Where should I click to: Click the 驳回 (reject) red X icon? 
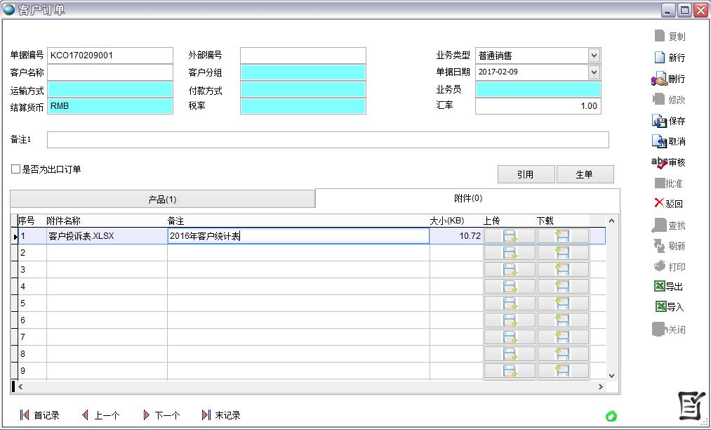658,204
